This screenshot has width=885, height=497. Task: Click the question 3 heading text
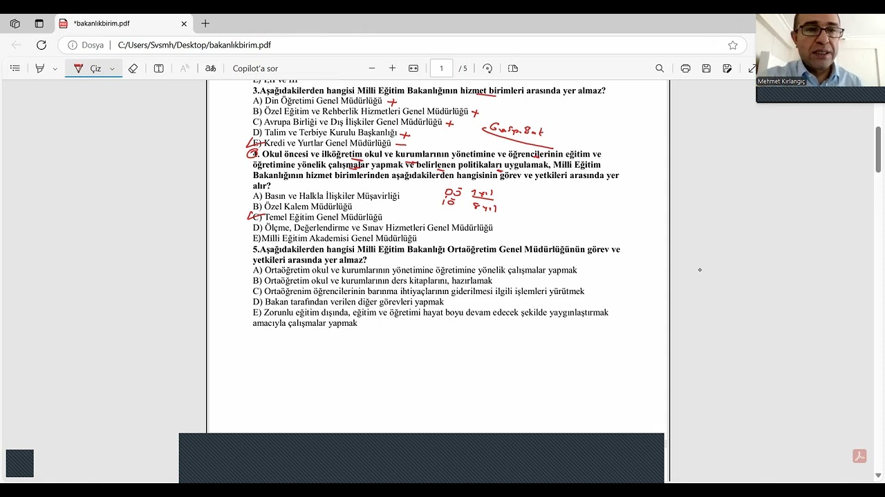[x=429, y=90]
